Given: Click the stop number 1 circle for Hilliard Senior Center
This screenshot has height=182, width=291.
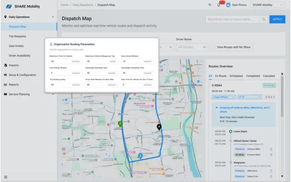Looking at the screenshot, I should (x=231, y=141).
